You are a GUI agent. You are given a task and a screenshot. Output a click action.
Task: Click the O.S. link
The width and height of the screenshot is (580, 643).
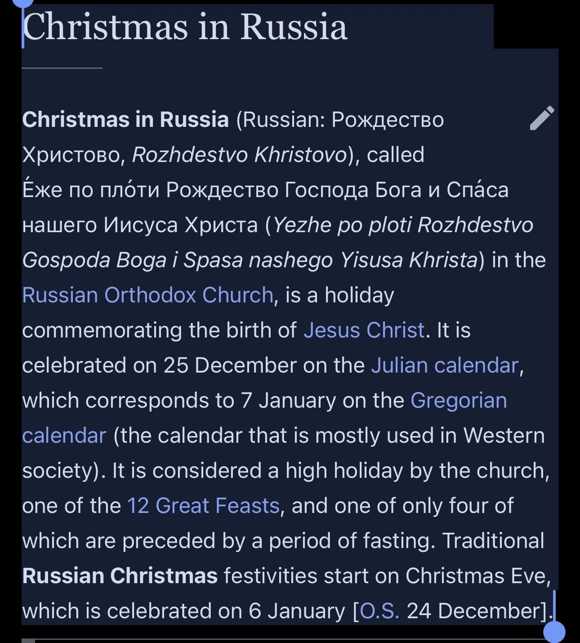click(x=379, y=611)
